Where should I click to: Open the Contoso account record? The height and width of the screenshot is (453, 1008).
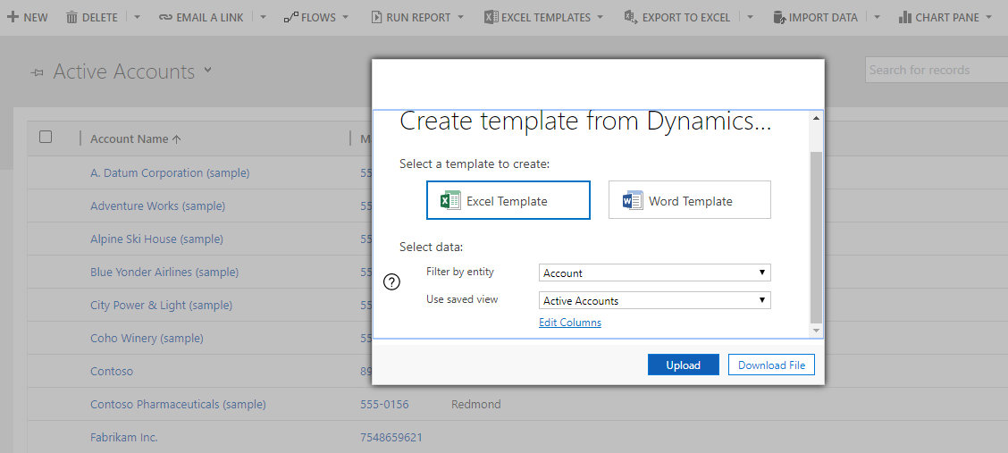112,371
